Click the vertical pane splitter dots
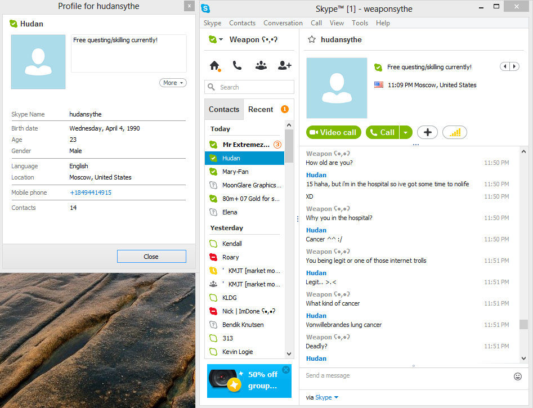 (x=297, y=219)
